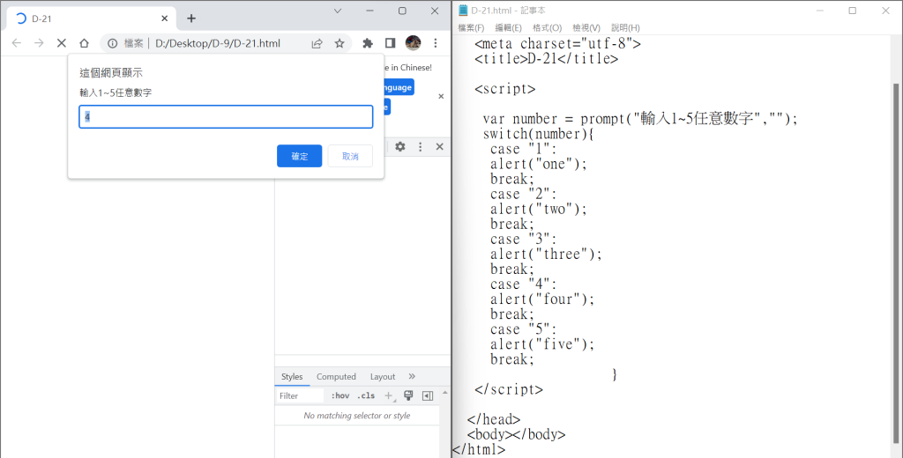Open the tab search dropdown in Chrome

(338, 11)
